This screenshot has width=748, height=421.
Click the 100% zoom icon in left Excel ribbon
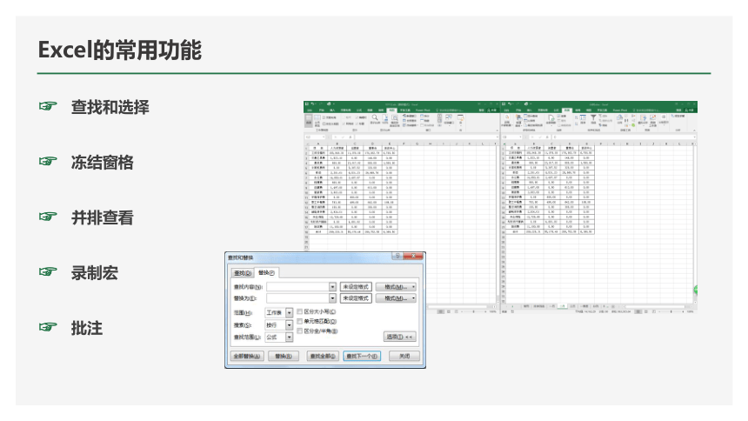click(385, 119)
